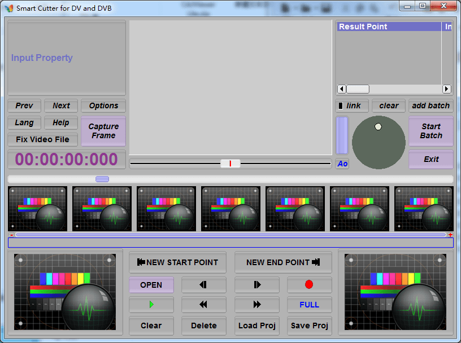Viewport: 461px width, 343px height.
Task: Toggle the link option
Action: [x=351, y=105]
